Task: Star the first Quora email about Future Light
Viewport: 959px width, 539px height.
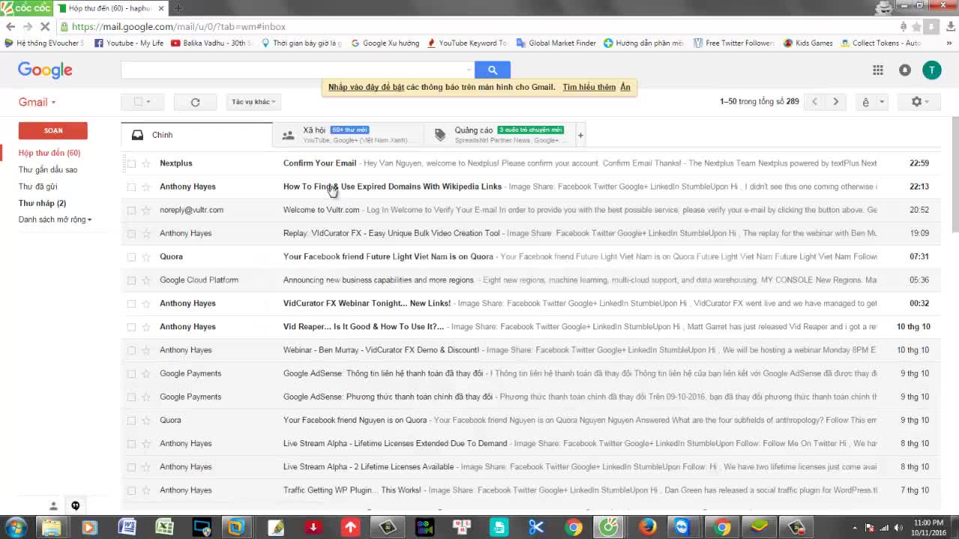Action: click(x=146, y=257)
